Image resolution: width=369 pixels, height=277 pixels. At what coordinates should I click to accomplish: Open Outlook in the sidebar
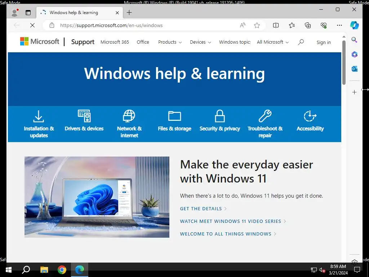pyautogui.click(x=355, y=69)
